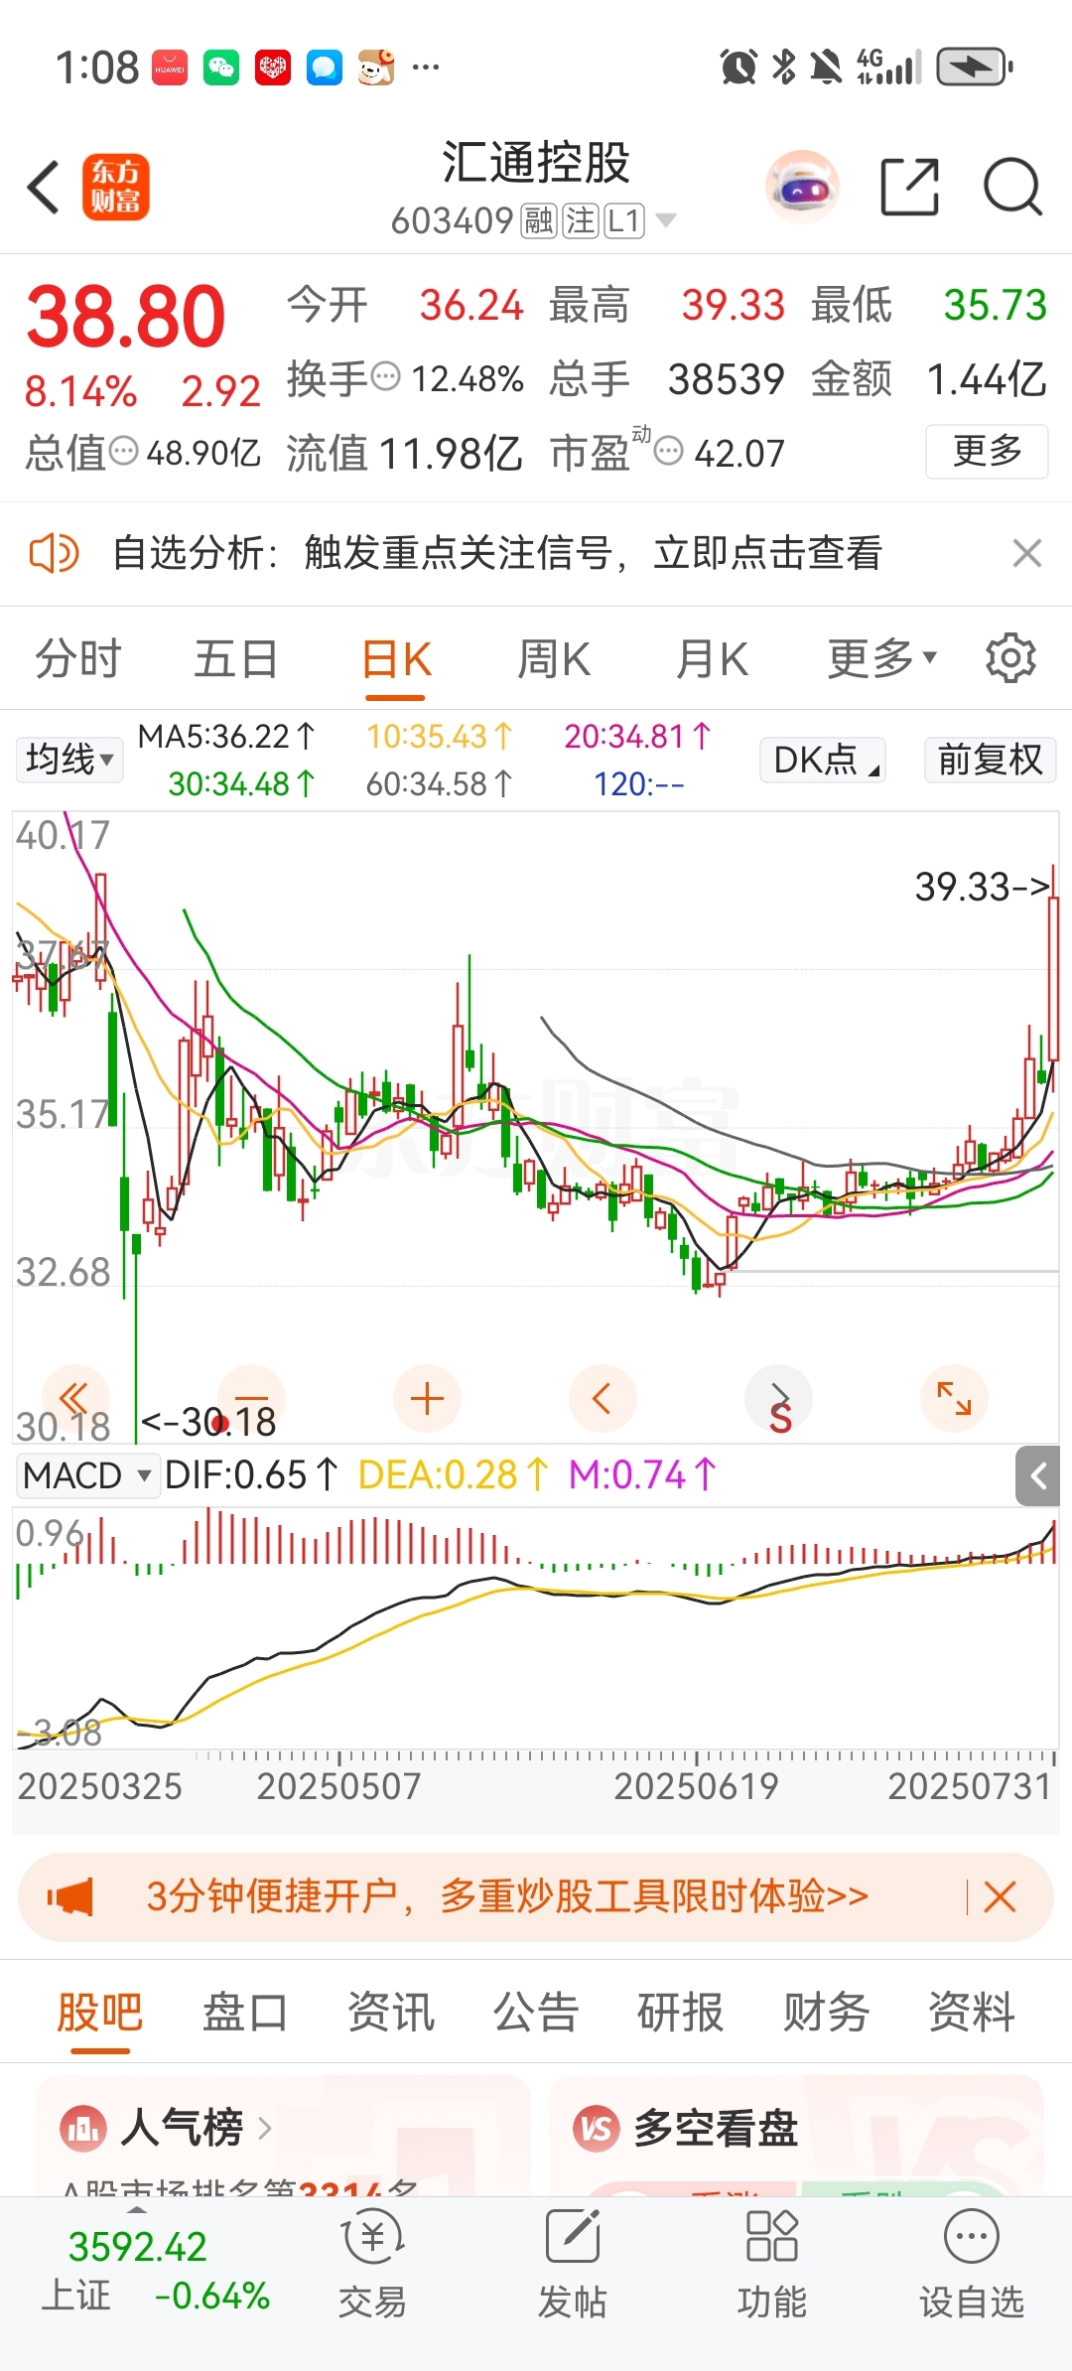Screen dimensions: 1072x2371
Task: Open the 资料 tab
Action: (971, 2013)
